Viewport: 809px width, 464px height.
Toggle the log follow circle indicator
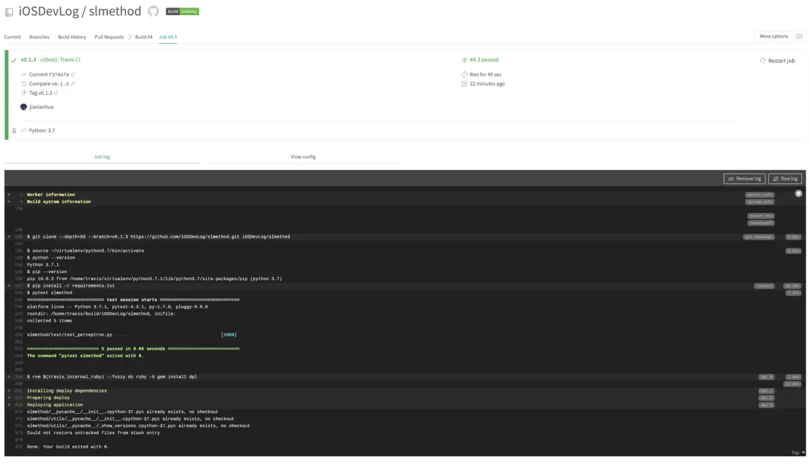point(799,194)
